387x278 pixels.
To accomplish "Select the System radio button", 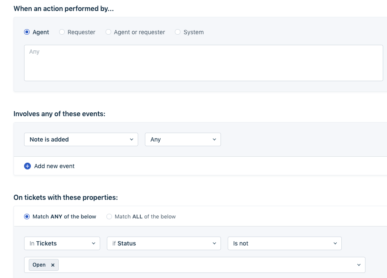I will 178,32.
